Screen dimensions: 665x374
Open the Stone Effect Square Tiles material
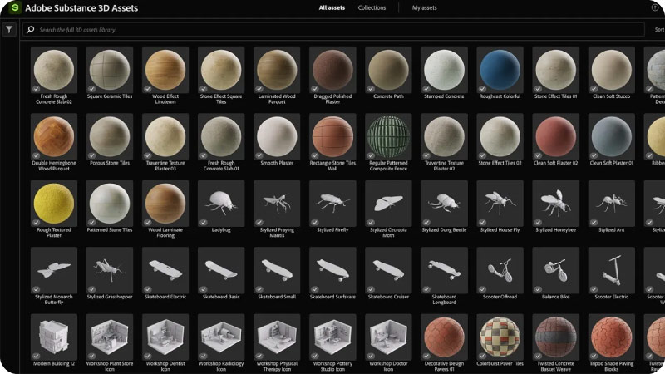click(x=221, y=70)
